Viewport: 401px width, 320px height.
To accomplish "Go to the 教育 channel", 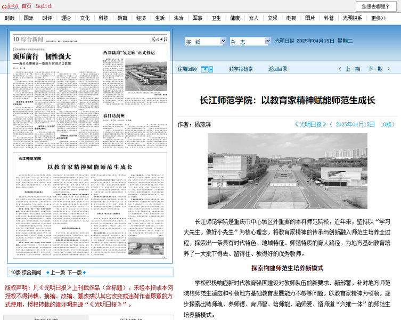I will point(122,18).
